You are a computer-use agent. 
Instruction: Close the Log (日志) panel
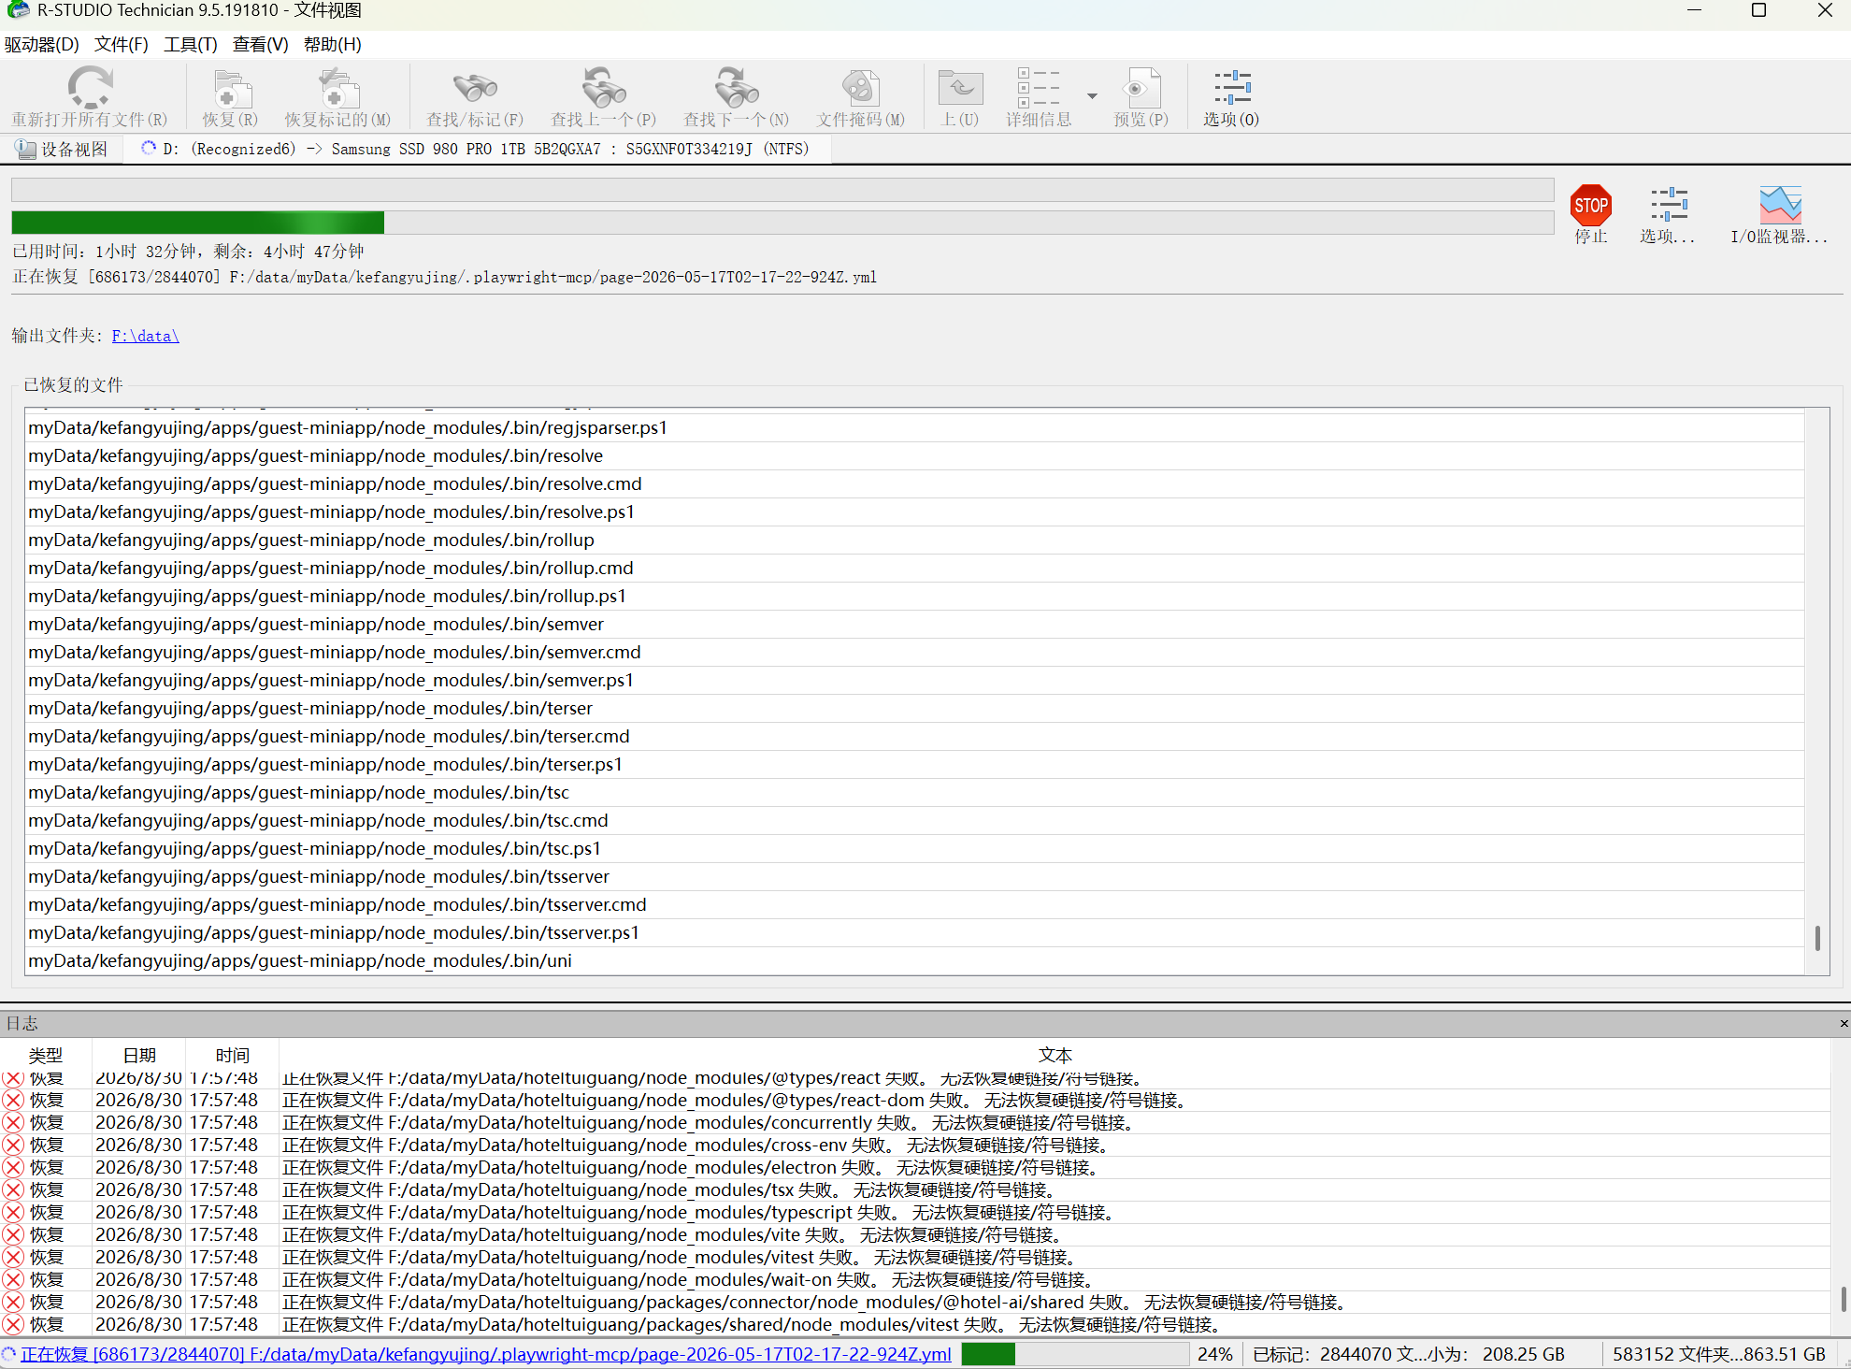(1844, 1023)
